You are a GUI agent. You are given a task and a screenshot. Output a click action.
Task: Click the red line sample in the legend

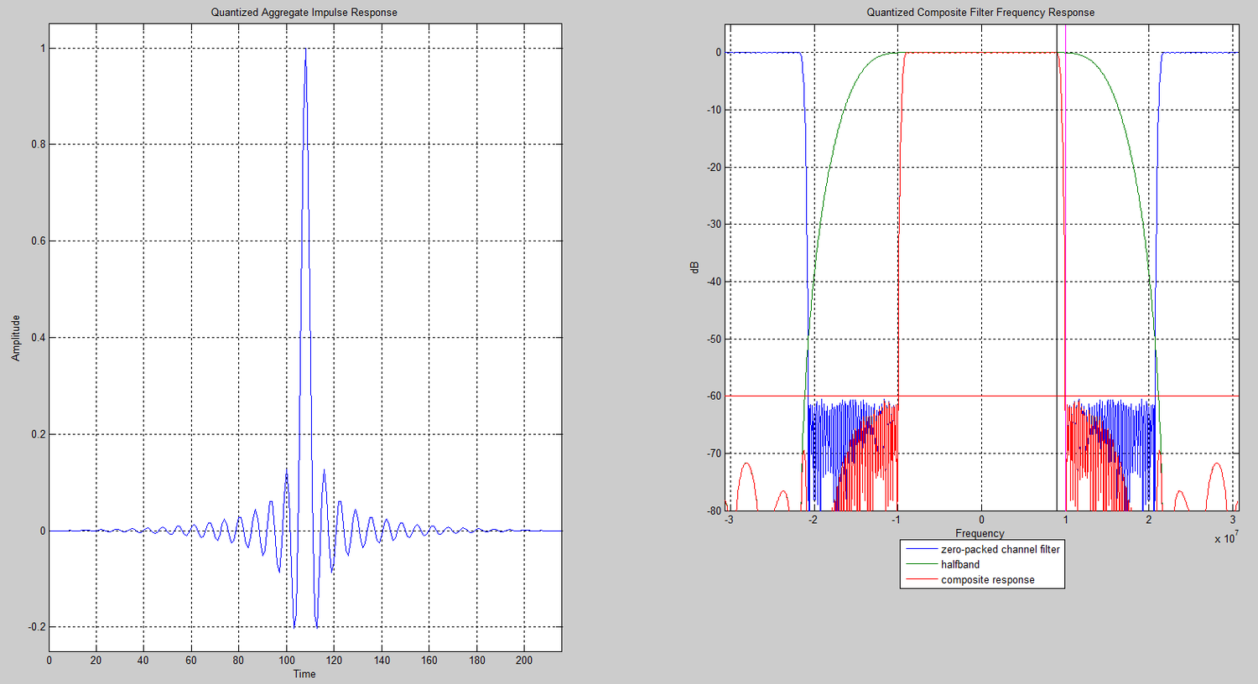click(921, 580)
